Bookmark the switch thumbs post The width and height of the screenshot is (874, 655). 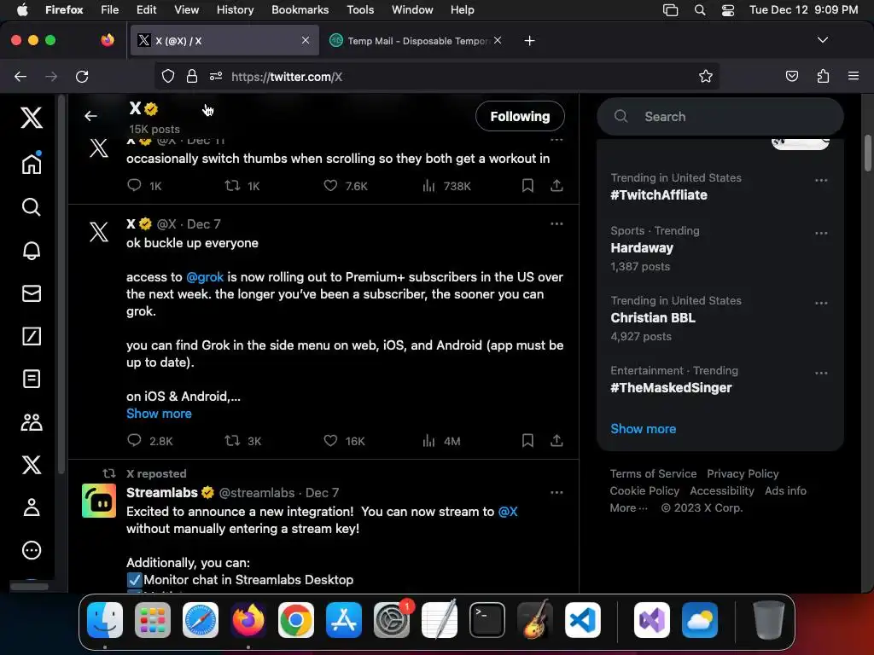pos(527,185)
